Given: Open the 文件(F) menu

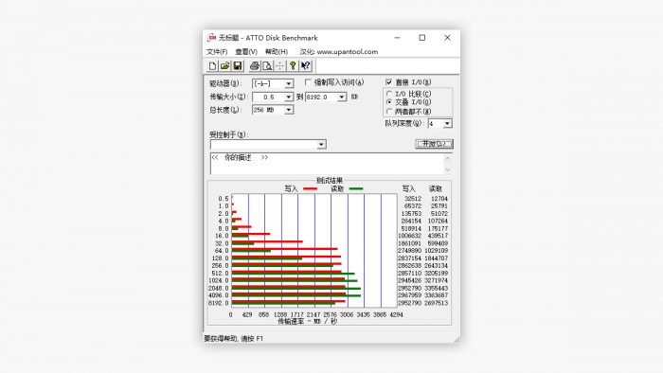Looking at the screenshot, I should click(x=217, y=51).
